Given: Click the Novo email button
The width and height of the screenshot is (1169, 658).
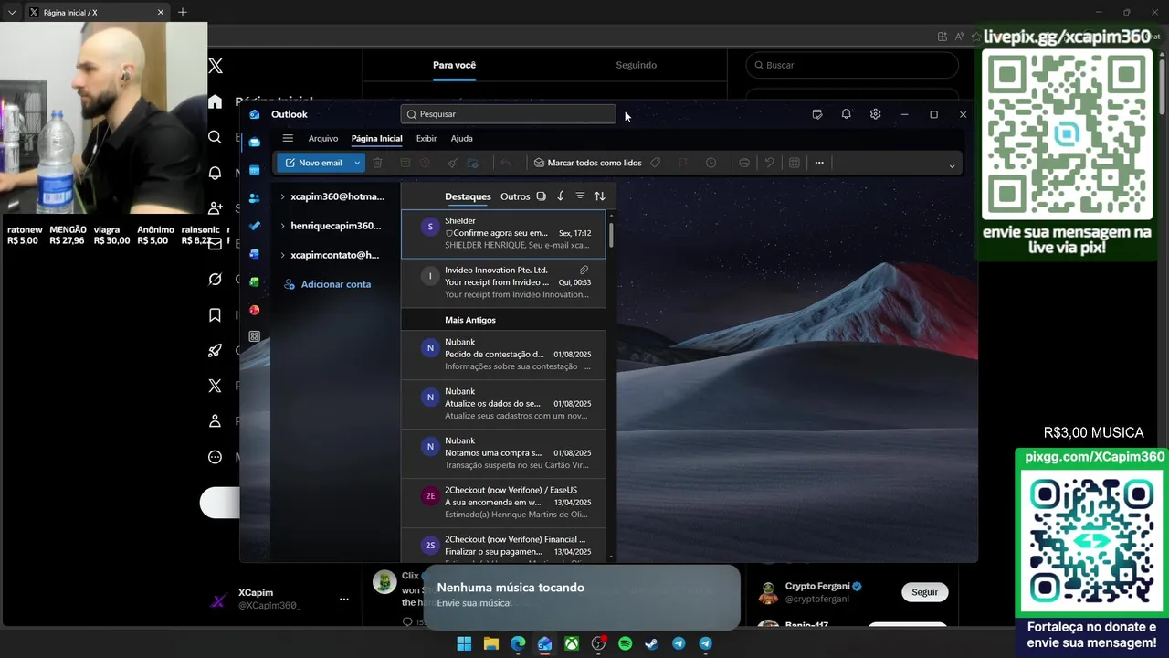Looking at the screenshot, I should click(x=314, y=163).
